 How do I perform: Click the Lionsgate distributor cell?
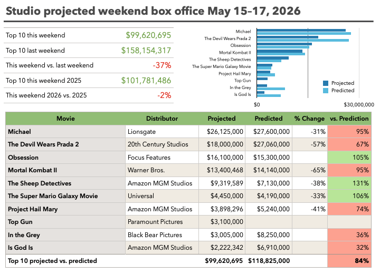pos(162,131)
